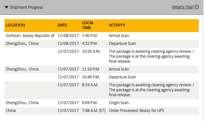Click the ACTIVITY column header
The image size is (204, 121).
pyautogui.click(x=117, y=25)
